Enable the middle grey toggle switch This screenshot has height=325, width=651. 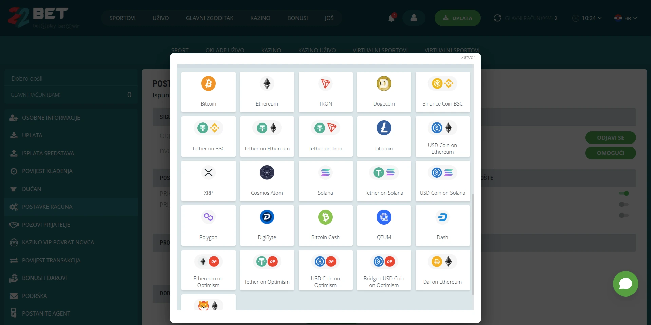pyautogui.click(x=624, y=204)
